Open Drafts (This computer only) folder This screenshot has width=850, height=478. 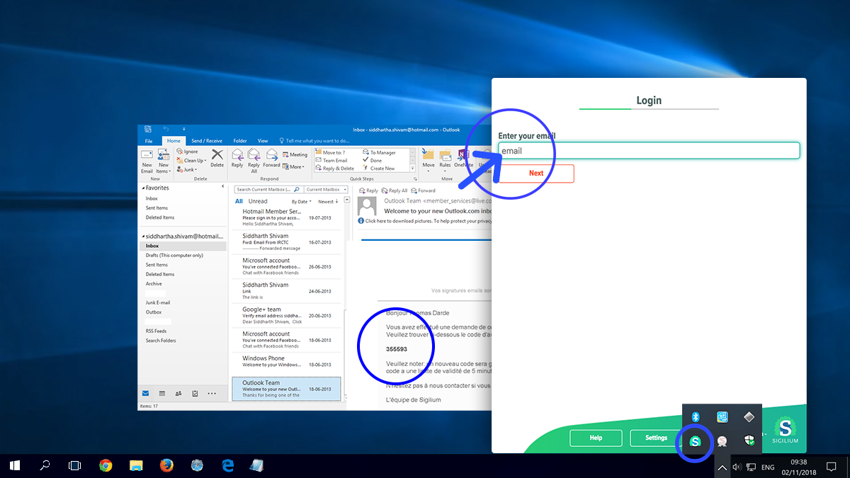174,255
